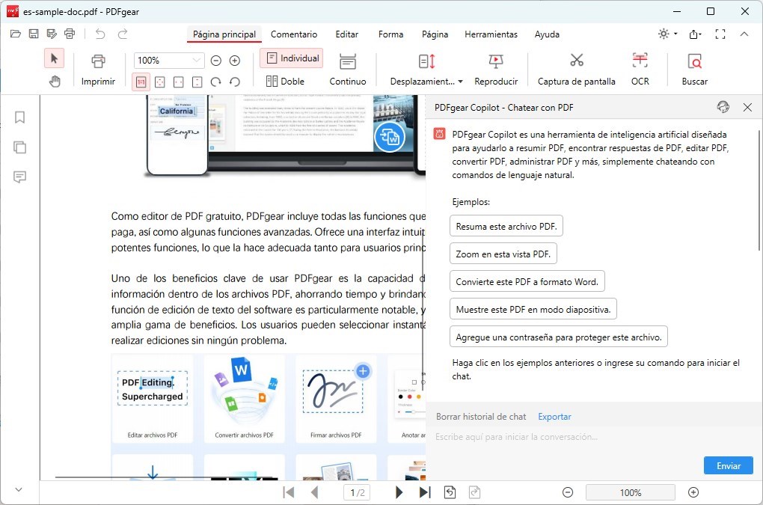Open the page thumbnails sidebar panel
Image resolution: width=763 pixels, height=505 pixels.
tap(19, 147)
